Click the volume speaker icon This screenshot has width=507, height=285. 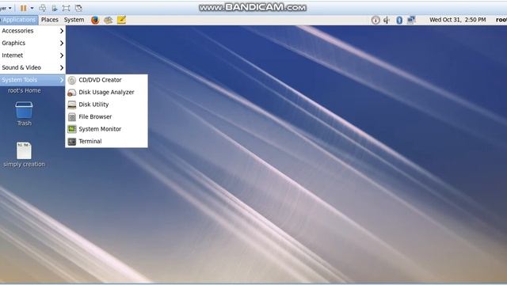(x=387, y=20)
